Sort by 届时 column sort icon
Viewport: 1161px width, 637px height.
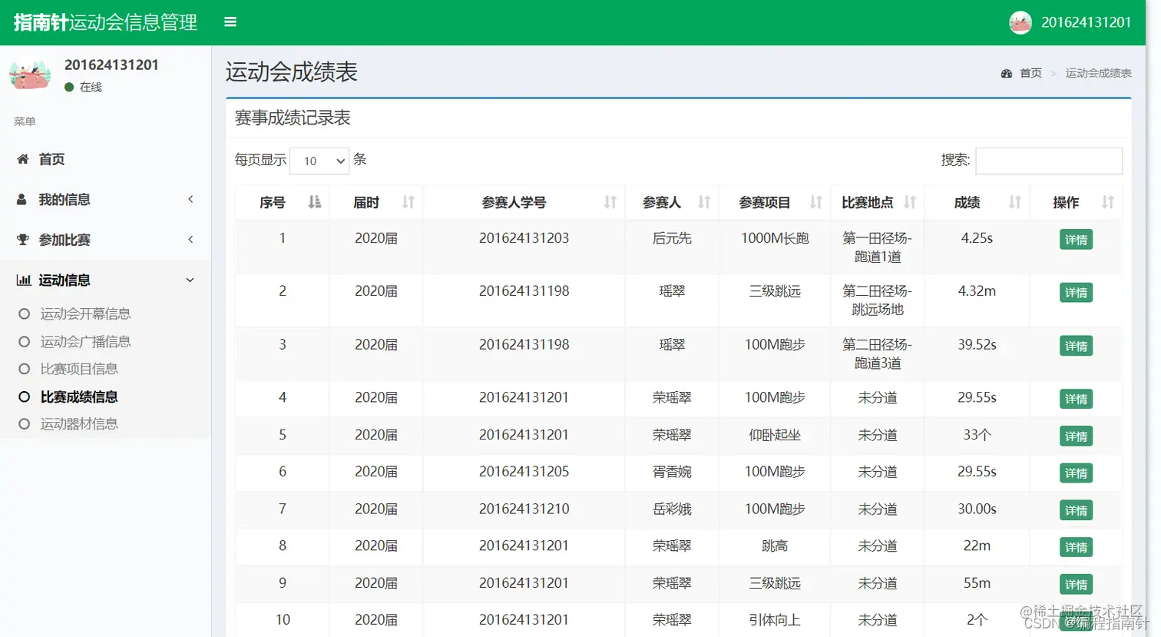(x=408, y=202)
